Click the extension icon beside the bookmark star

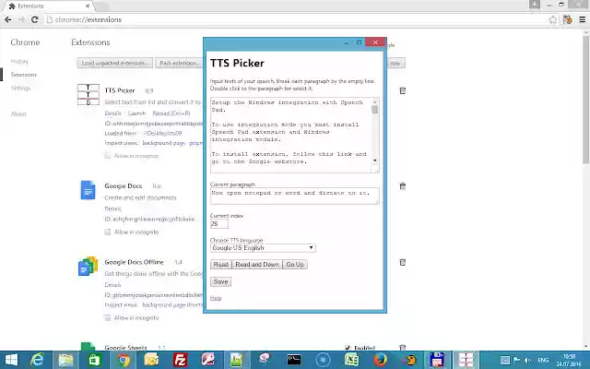click(568, 19)
